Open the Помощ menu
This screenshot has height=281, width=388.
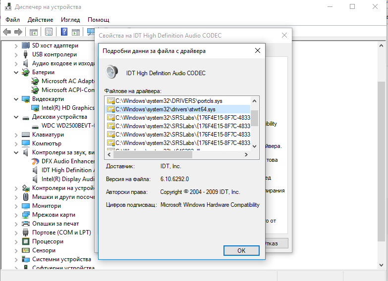pyautogui.click(x=99, y=20)
